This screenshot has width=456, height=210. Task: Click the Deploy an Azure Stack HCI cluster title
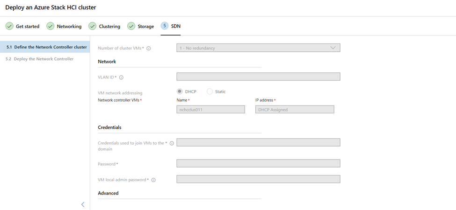tap(51, 8)
